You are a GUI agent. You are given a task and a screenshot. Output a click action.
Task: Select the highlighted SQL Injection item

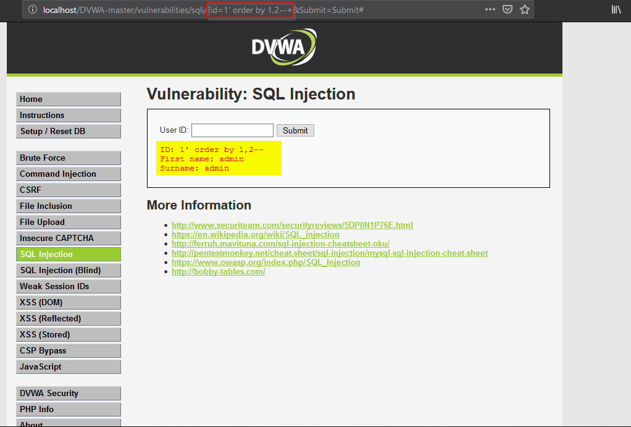(x=69, y=254)
